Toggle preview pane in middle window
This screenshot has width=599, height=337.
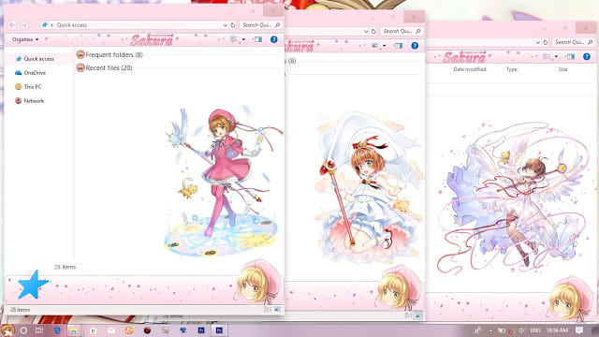point(399,46)
